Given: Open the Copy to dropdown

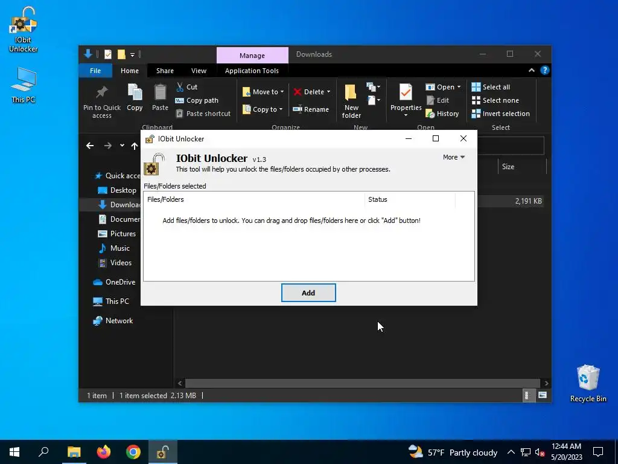Looking at the screenshot, I should pos(263,109).
